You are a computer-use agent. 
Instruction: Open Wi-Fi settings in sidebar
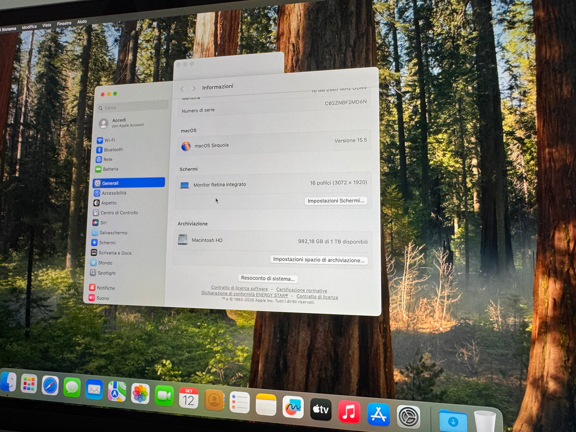coord(109,140)
